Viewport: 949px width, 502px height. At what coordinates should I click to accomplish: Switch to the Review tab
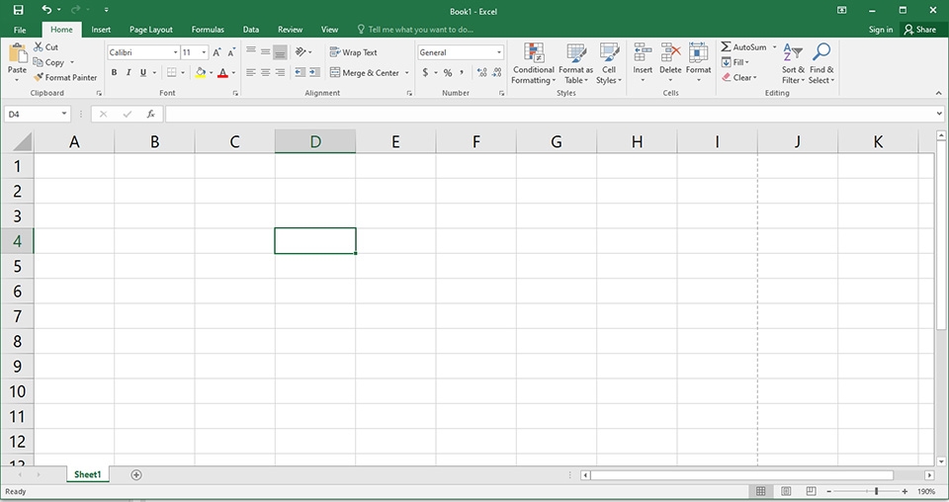coord(290,29)
